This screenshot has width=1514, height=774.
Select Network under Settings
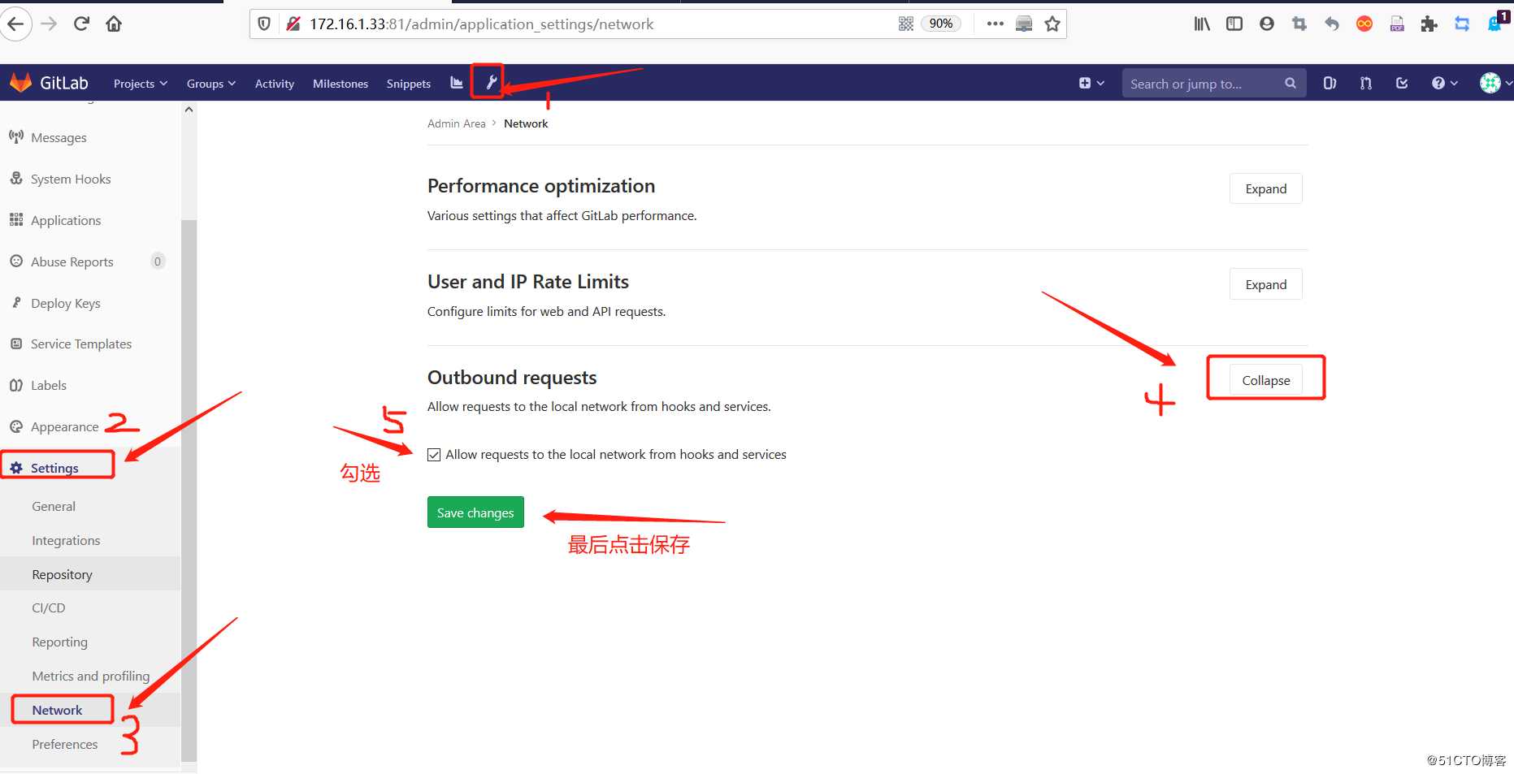pyautogui.click(x=57, y=710)
